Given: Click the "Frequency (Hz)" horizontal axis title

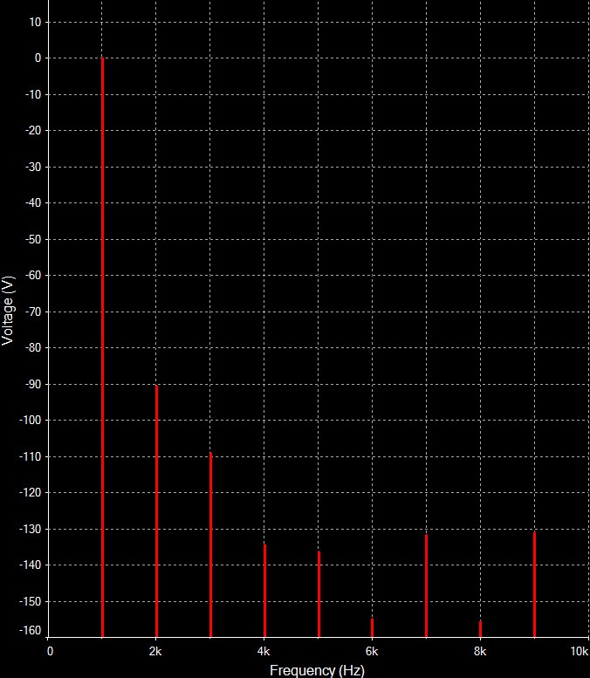Looking at the screenshot, I should pos(317,670).
